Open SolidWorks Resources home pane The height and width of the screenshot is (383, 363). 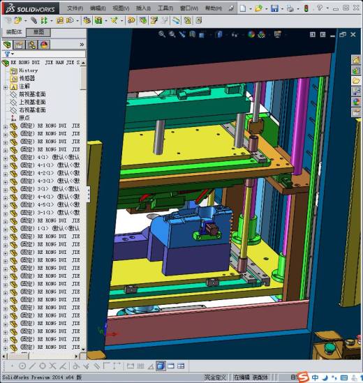(356, 60)
